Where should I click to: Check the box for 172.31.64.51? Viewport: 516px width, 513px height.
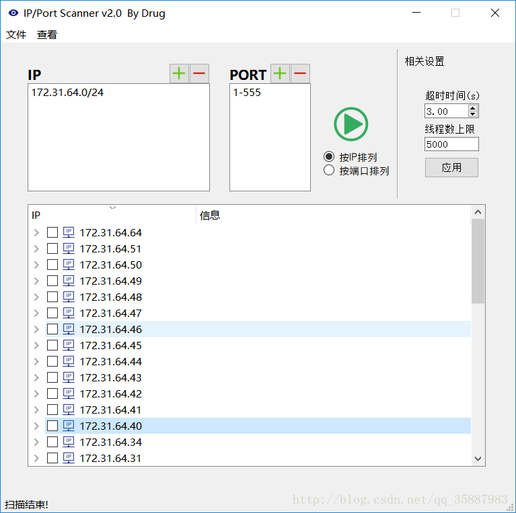[x=52, y=248]
